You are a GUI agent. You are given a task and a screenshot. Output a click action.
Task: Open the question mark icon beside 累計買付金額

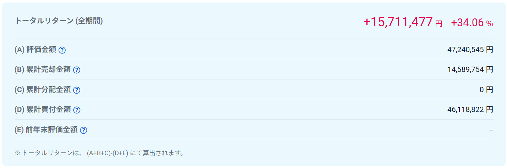point(77,110)
